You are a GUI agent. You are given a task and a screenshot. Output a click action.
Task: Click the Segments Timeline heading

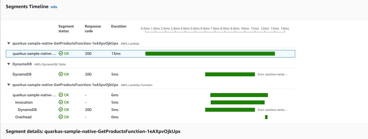[27, 7]
